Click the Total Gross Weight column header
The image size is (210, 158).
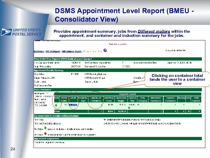coord(121,99)
